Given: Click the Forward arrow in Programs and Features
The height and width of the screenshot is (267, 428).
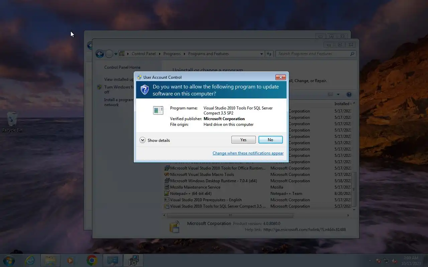Looking at the screenshot, I should coord(109,54).
